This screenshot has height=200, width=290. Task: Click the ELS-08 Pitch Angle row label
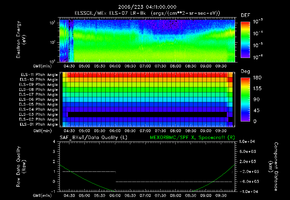point(38,90)
